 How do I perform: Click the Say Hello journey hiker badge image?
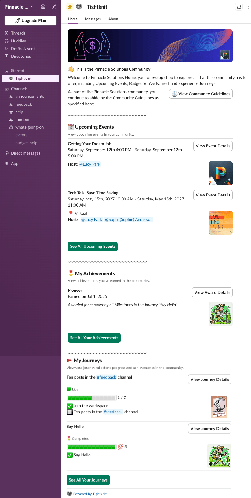coord(220,456)
